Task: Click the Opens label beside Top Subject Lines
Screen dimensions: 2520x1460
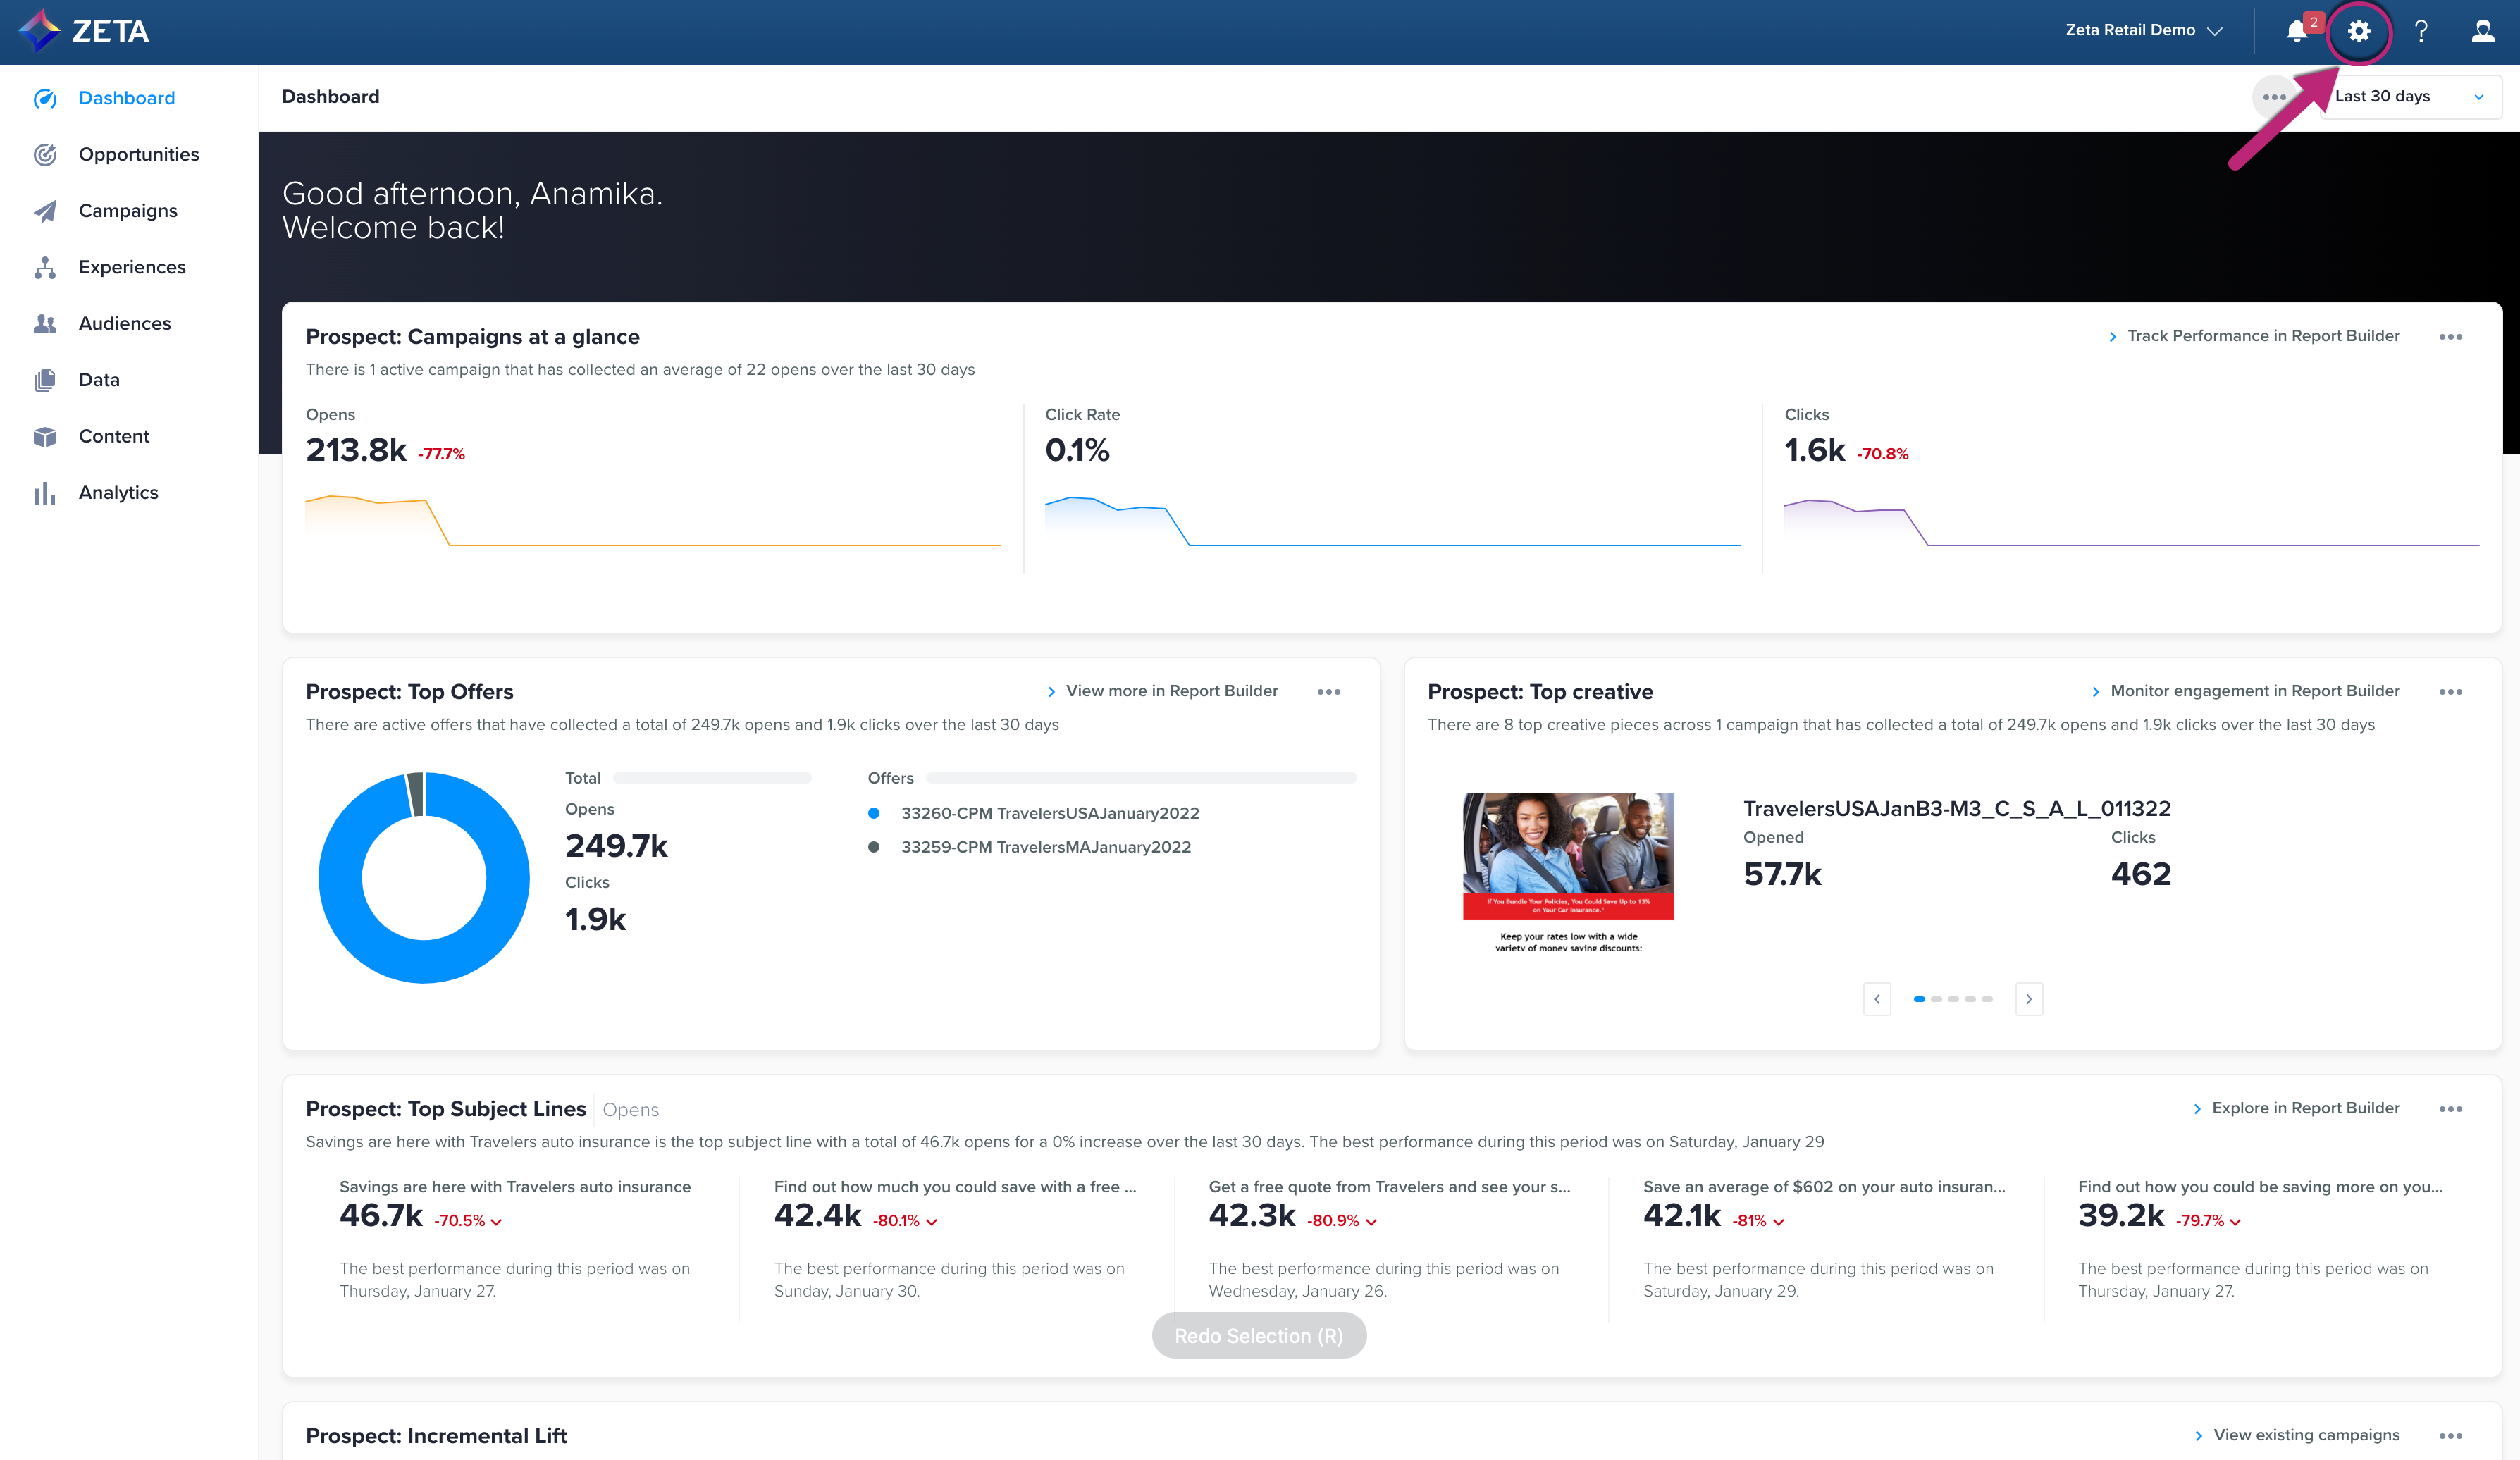Action: coord(630,1110)
